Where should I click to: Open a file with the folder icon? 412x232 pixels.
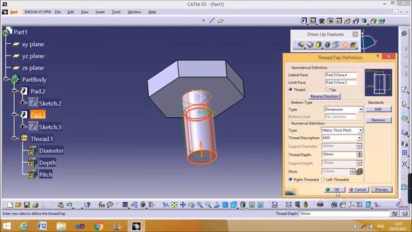[x=18, y=205]
